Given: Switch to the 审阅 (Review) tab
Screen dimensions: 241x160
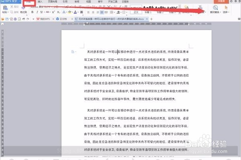Looking at the screenshot, I should pos(77,2).
